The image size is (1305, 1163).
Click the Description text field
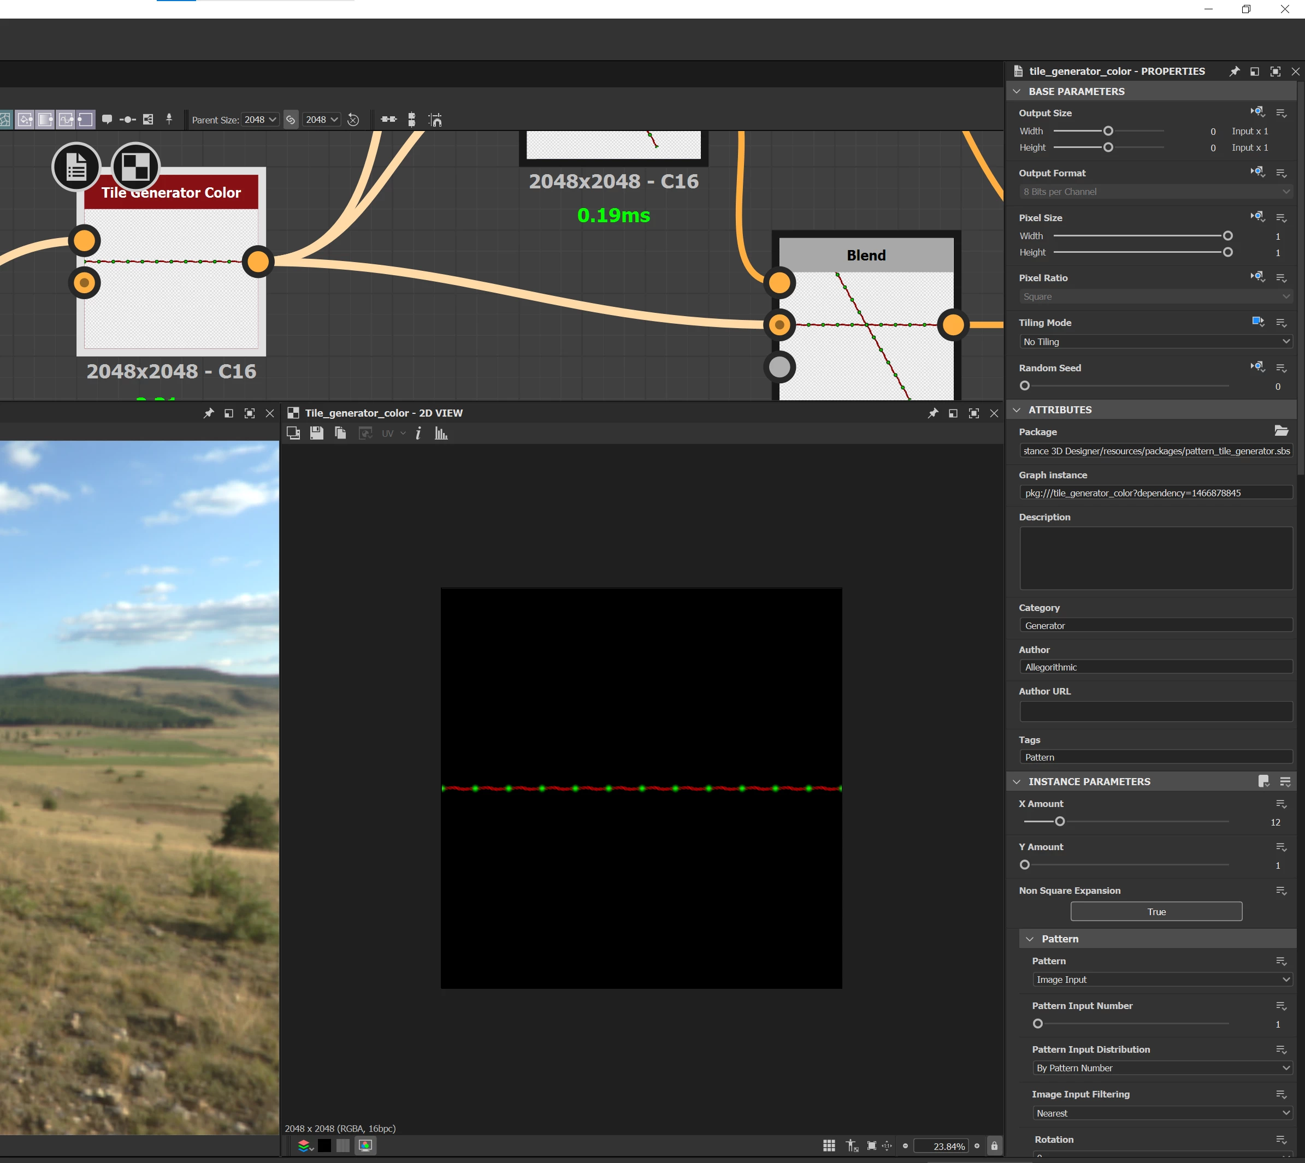1155,558
